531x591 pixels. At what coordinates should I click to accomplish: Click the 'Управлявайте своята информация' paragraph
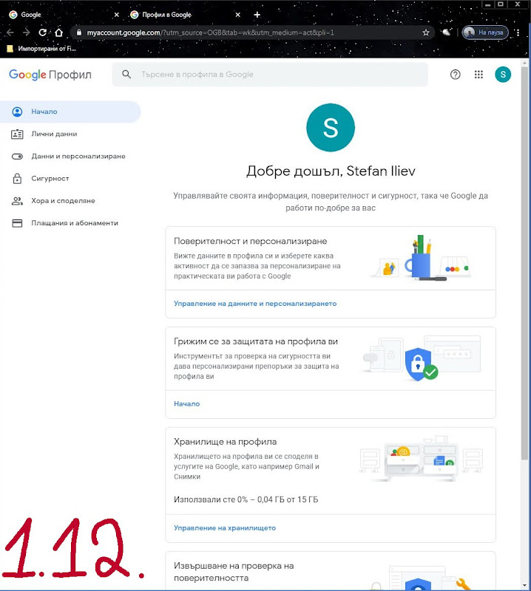tap(331, 202)
